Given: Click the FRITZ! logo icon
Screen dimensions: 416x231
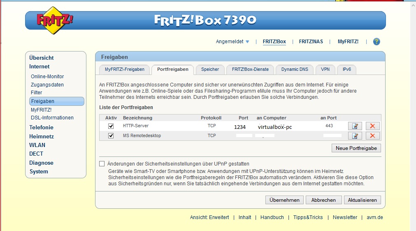Looking at the screenshot, I should pos(54,21).
